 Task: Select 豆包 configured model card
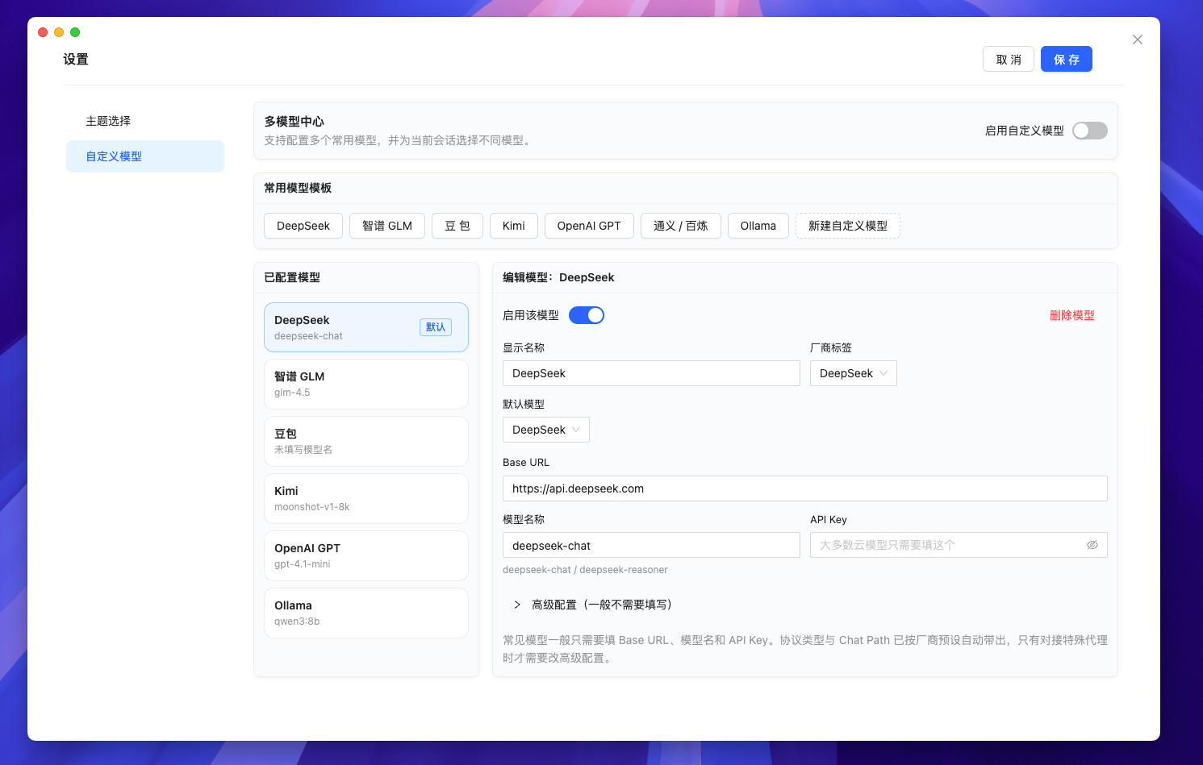tap(366, 442)
